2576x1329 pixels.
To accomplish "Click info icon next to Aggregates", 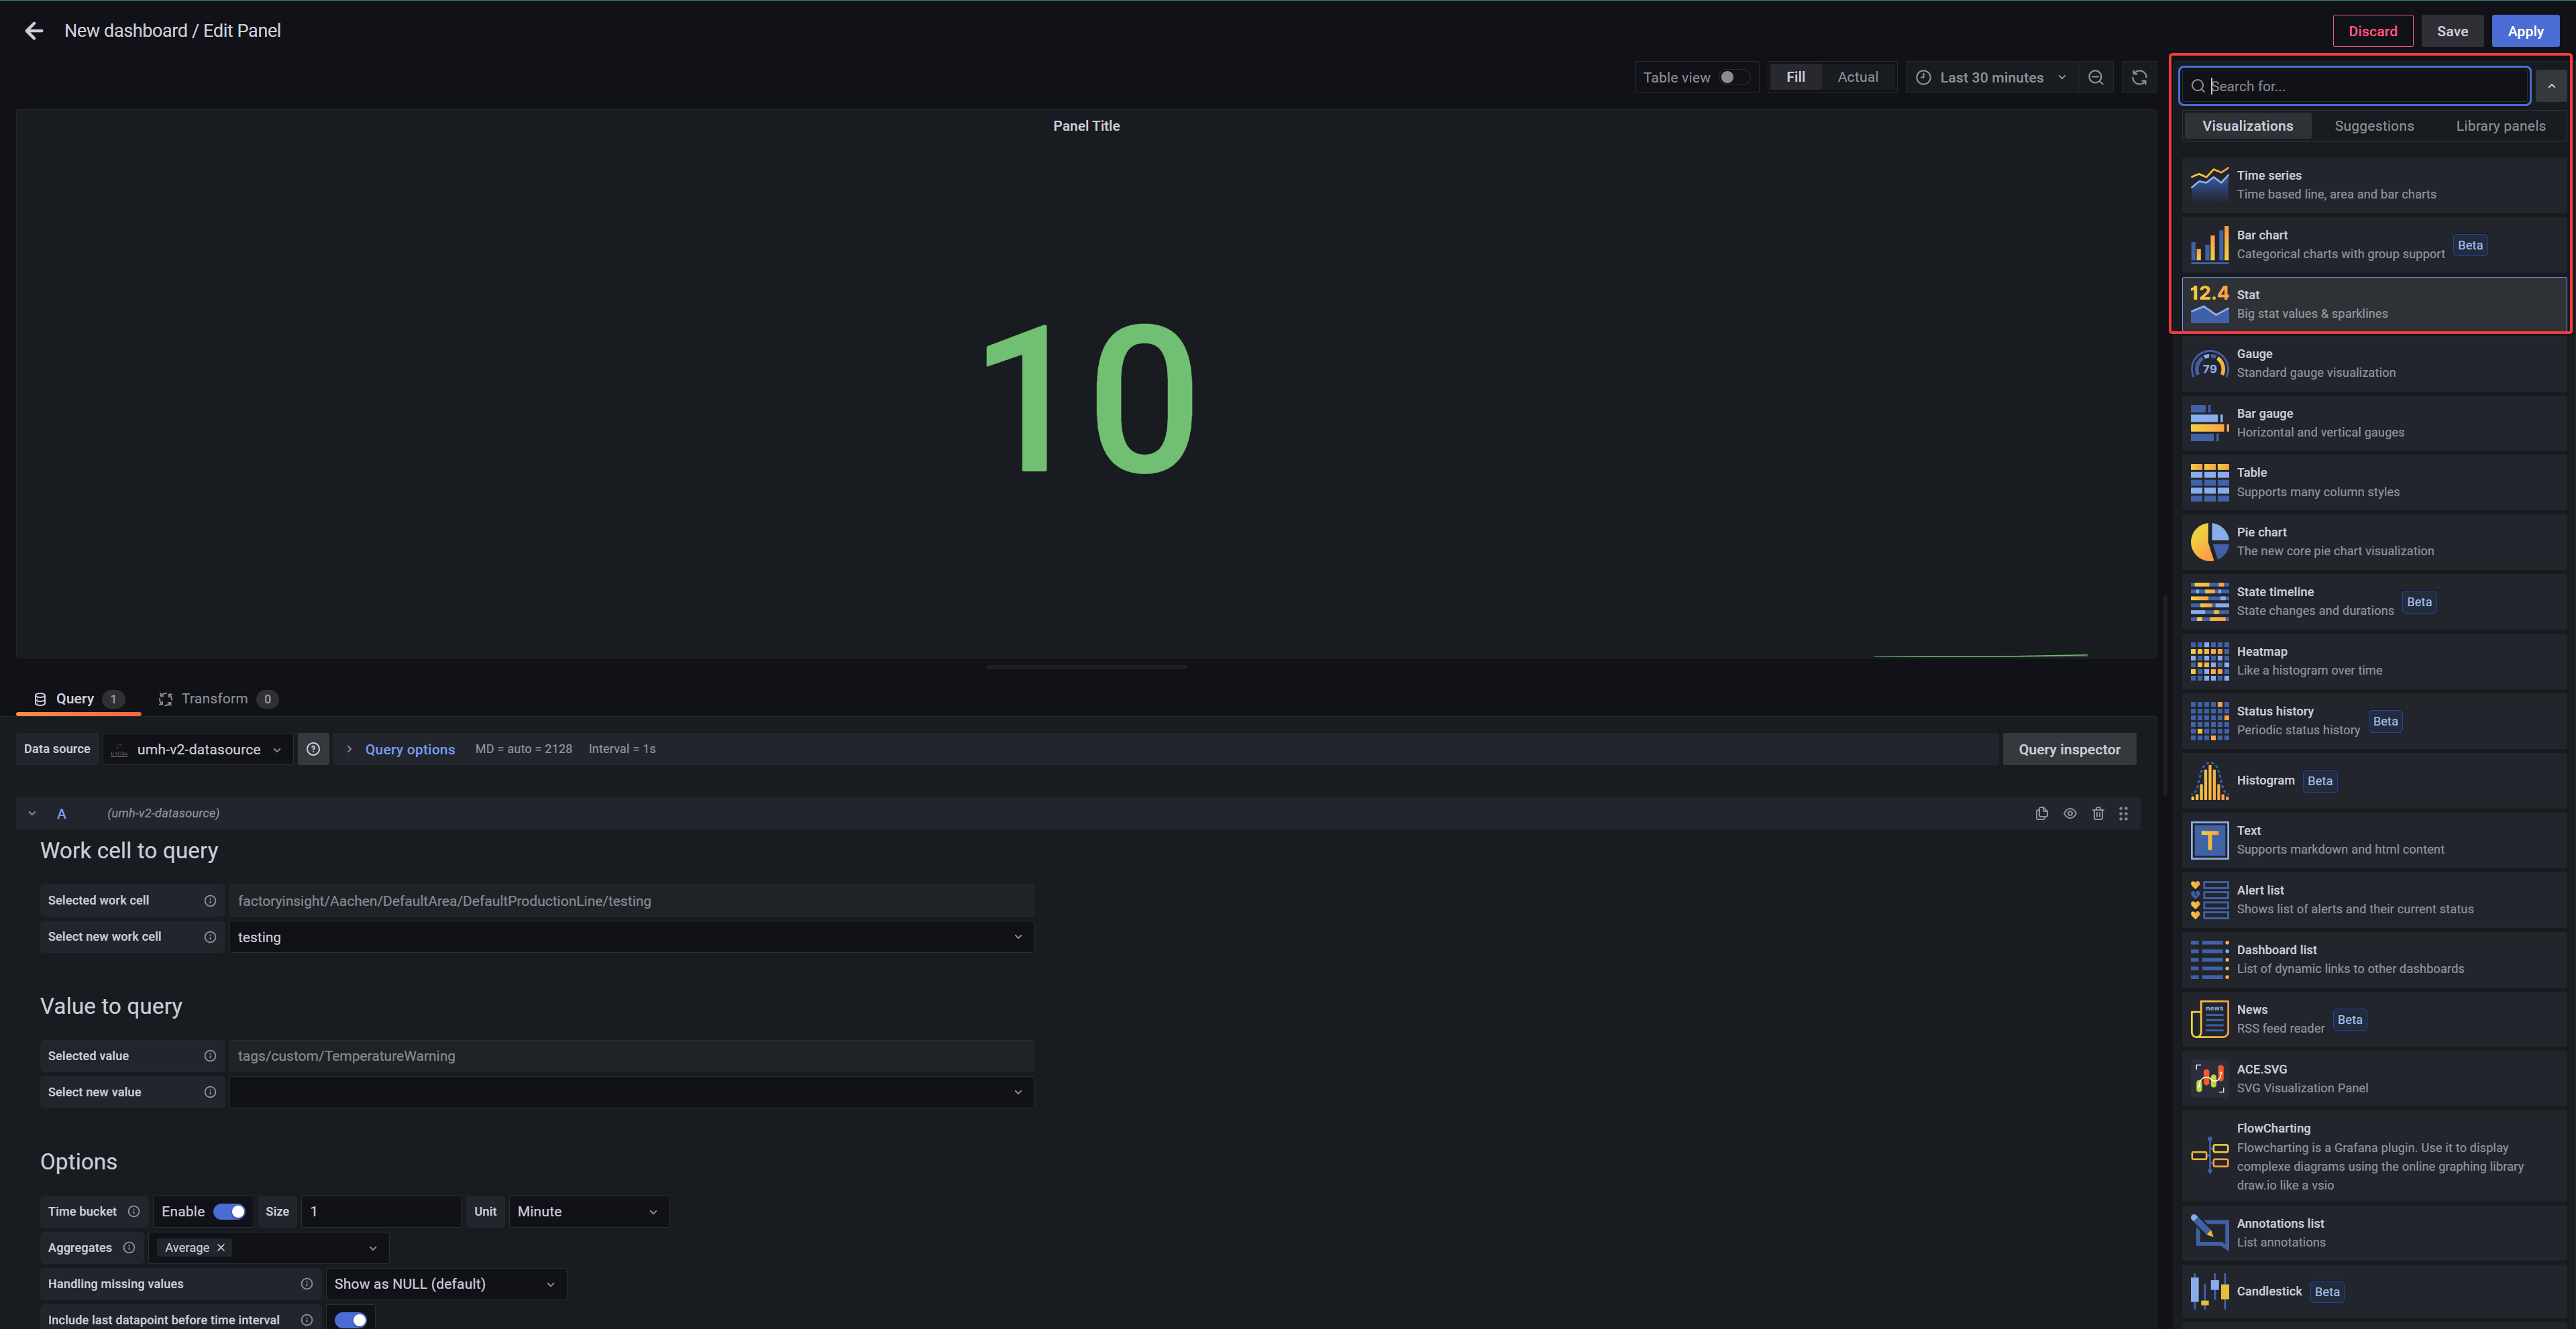I will pyautogui.click(x=129, y=1248).
